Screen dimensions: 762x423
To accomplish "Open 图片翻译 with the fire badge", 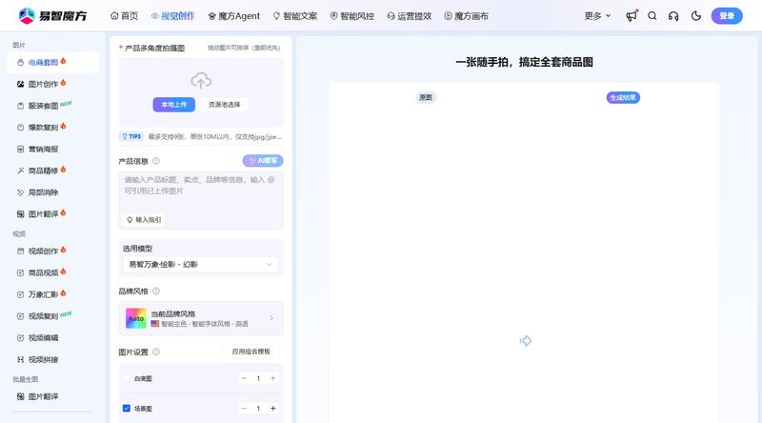I will click(x=52, y=214).
